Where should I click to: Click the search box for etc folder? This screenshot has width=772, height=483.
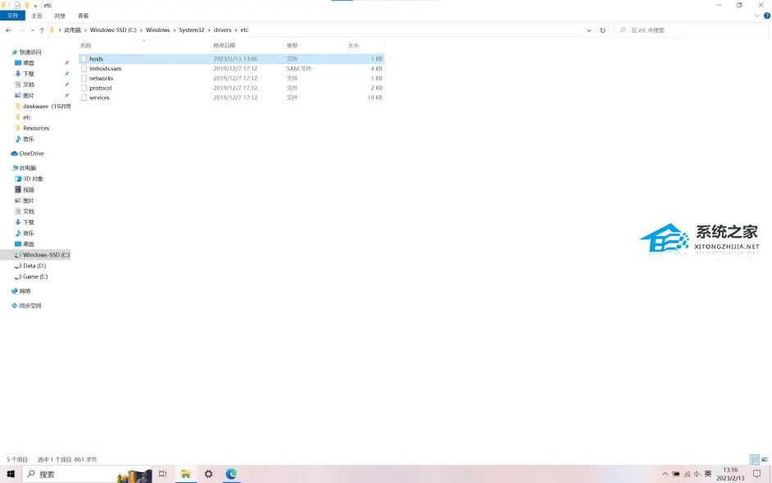click(x=693, y=30)
